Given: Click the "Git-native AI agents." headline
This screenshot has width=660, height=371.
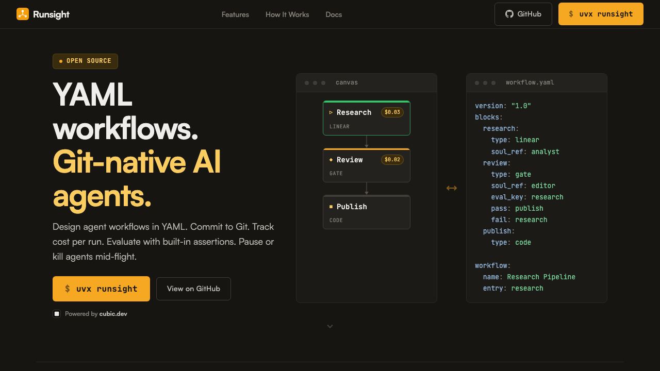Looking at the screenshot, I should (137, 179).
